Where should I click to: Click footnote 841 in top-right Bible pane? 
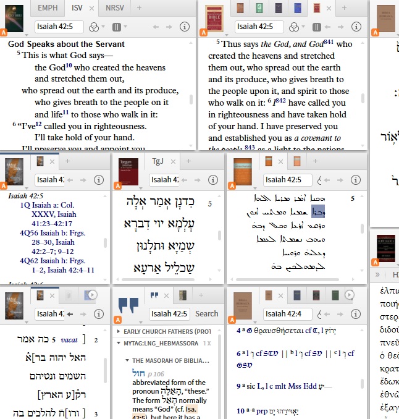point(329,42)
